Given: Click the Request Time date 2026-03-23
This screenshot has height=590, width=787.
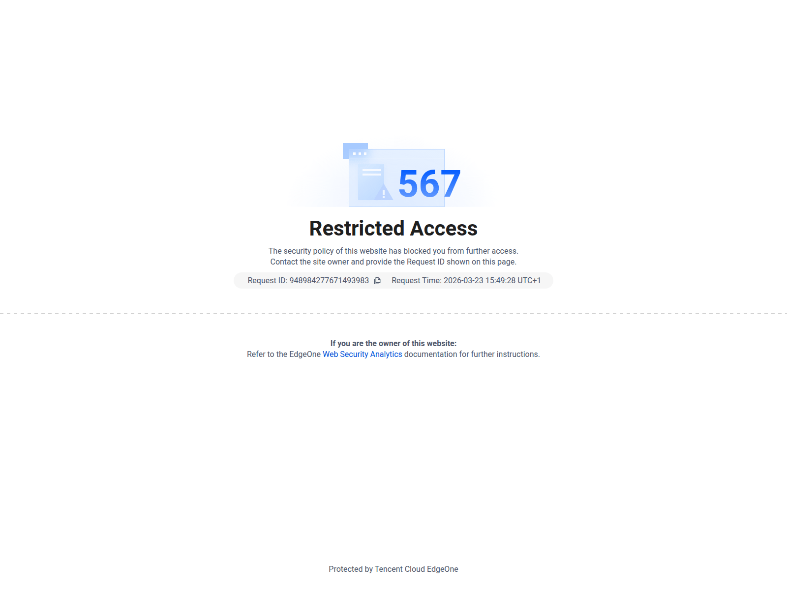Looking at the screenshot, I should [463, 280].
